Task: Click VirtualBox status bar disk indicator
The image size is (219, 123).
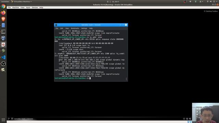Action: point(188,122)
